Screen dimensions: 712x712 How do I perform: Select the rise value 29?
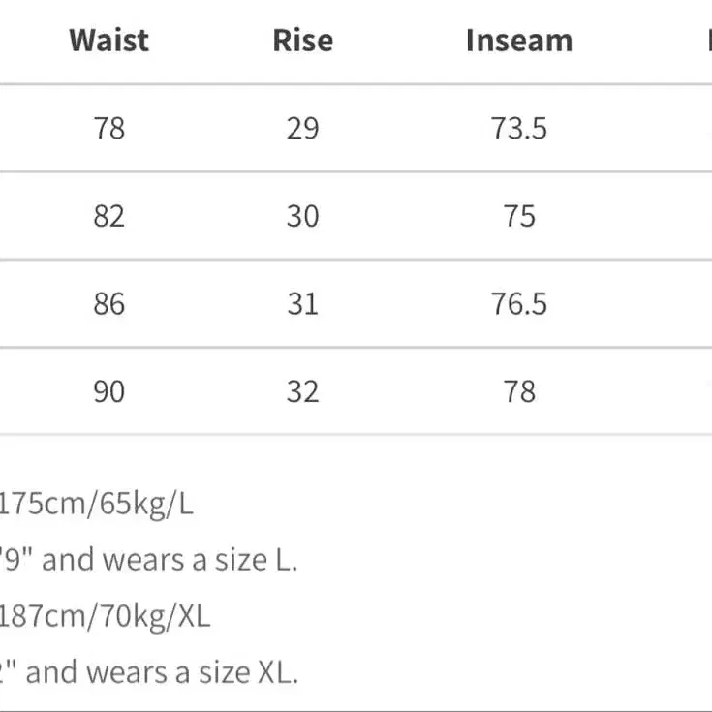pyautogui.click(x=303, y=128)
